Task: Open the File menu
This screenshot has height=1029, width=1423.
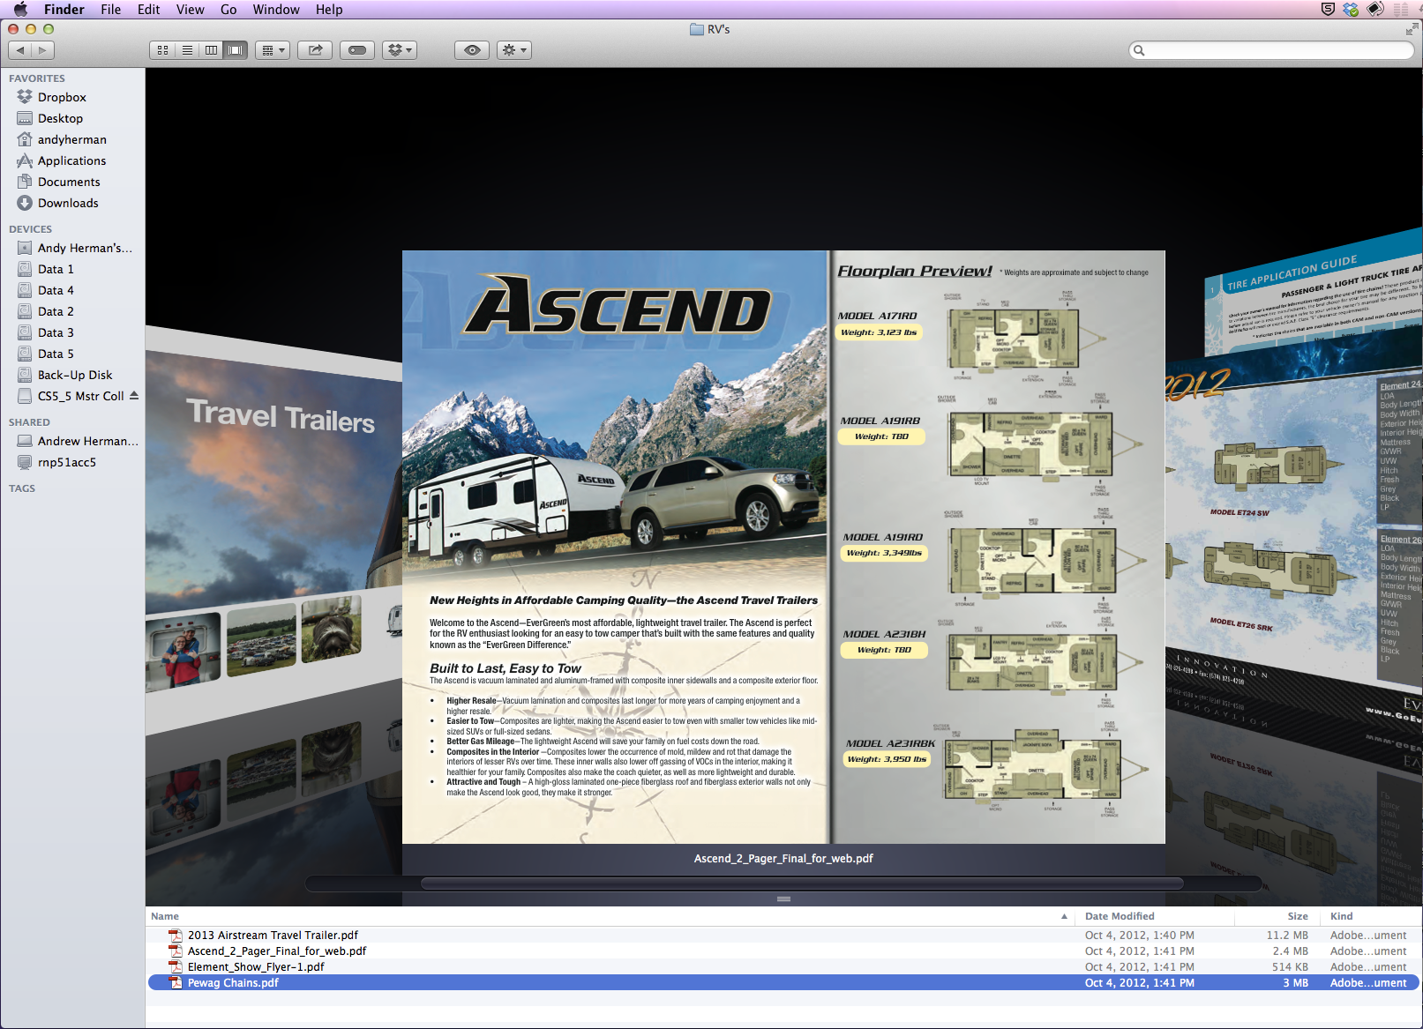Action: [111, 10]
